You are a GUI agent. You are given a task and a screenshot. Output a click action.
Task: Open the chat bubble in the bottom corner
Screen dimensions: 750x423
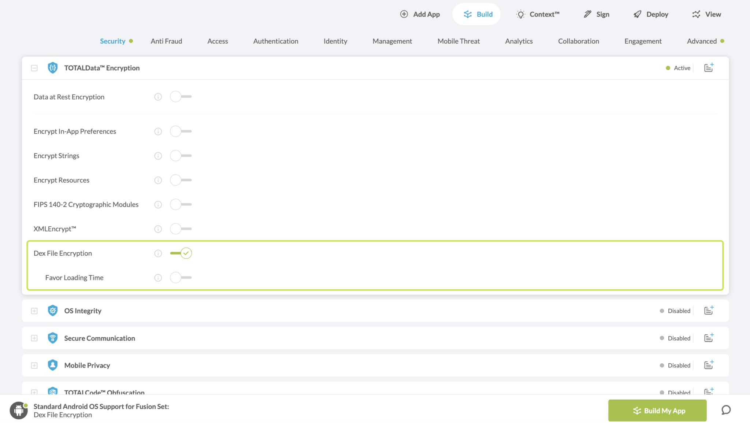(726, 410)
